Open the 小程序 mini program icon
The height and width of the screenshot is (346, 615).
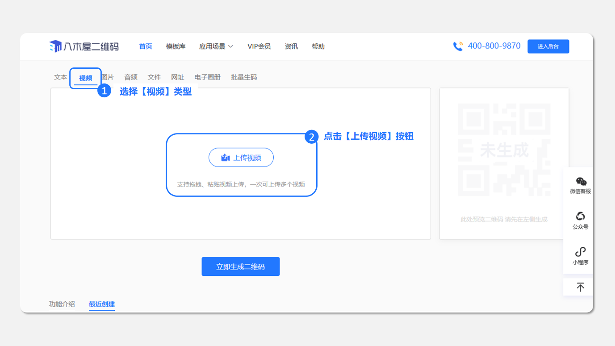(580, 252)
